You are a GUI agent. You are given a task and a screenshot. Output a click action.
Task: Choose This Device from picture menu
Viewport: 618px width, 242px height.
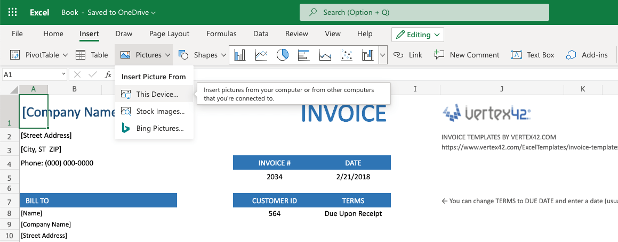click(157, 94)
